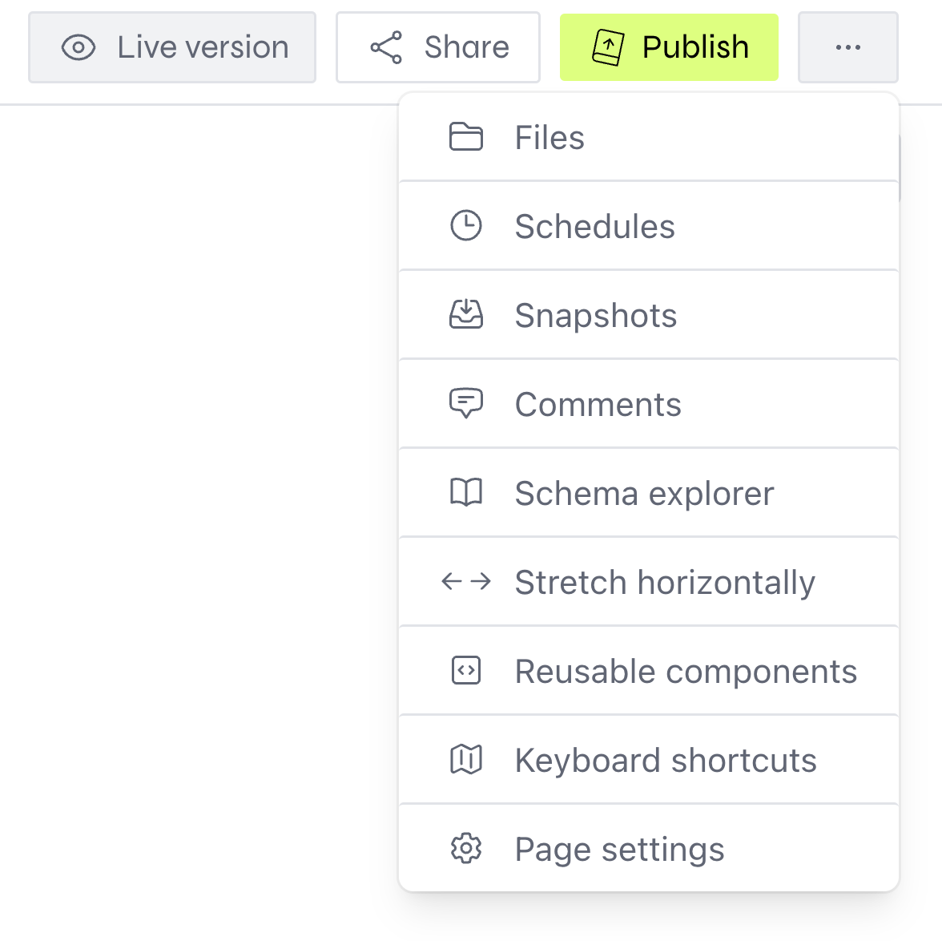Toggle Stretch horizontally via its arrows icon
942x941 pixels.
[x=466, y=581]
